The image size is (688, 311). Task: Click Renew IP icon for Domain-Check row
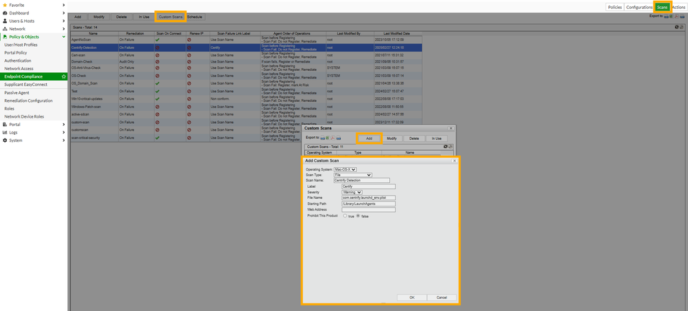(189, 62)
